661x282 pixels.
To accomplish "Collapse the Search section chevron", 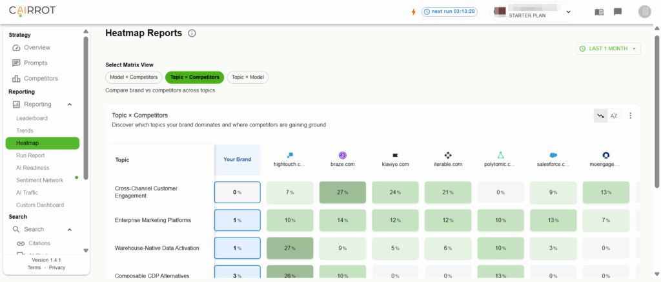I will (x=70, y=230).
